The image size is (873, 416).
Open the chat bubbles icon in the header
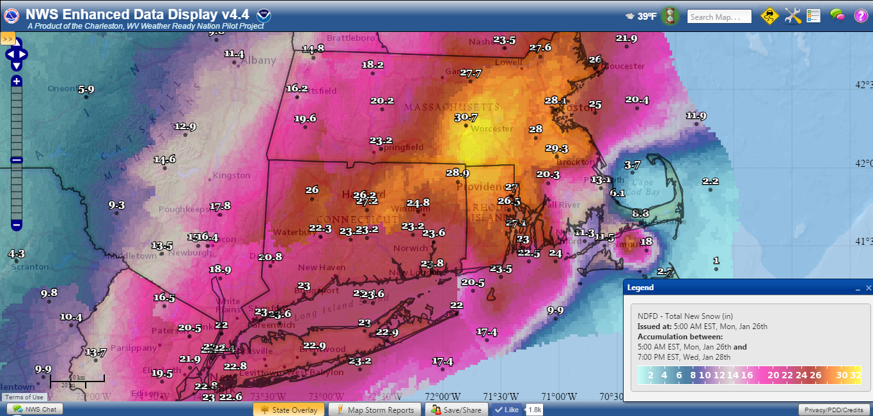838,15
